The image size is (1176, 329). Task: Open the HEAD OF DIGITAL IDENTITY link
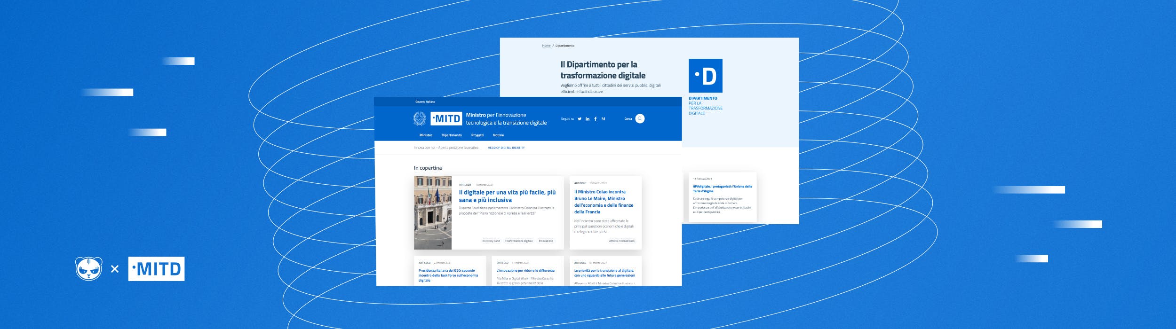(x=506, y=148)
